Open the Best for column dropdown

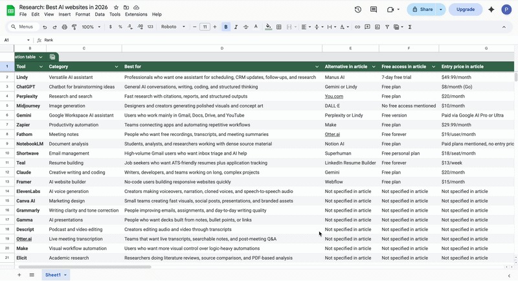click(x=317, y=67)
